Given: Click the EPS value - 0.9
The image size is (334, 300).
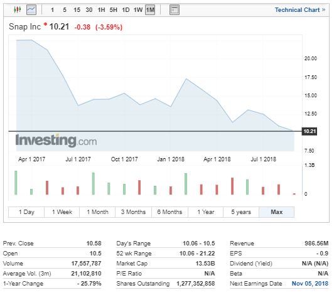Looking at the screenshot, I should [x=322, y=254].
